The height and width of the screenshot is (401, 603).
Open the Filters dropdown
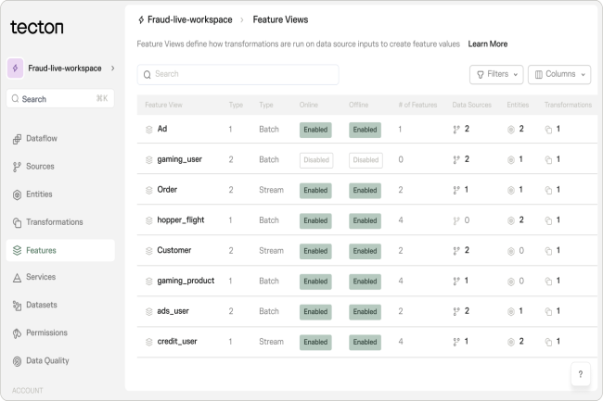point(496,74)
